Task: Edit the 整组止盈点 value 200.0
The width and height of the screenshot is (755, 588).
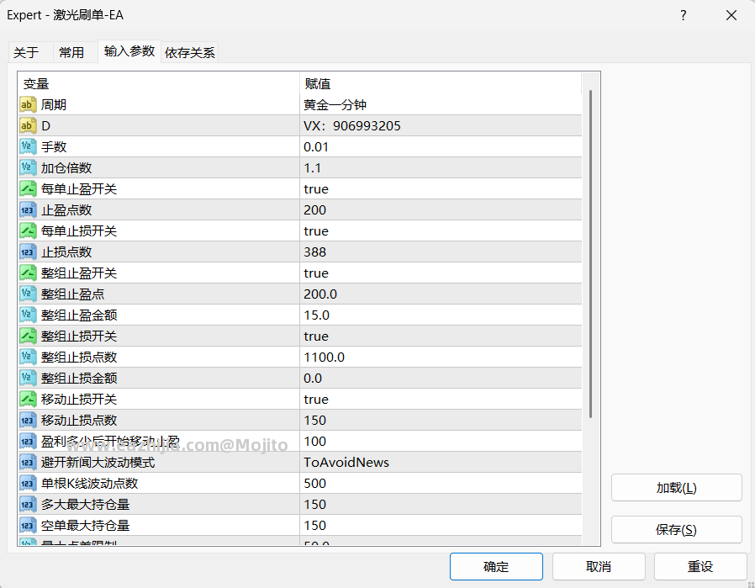Action: 441,294
